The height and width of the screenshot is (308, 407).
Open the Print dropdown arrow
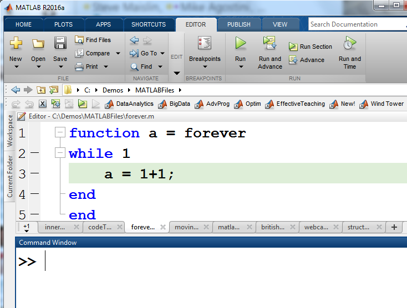(106, 67)
